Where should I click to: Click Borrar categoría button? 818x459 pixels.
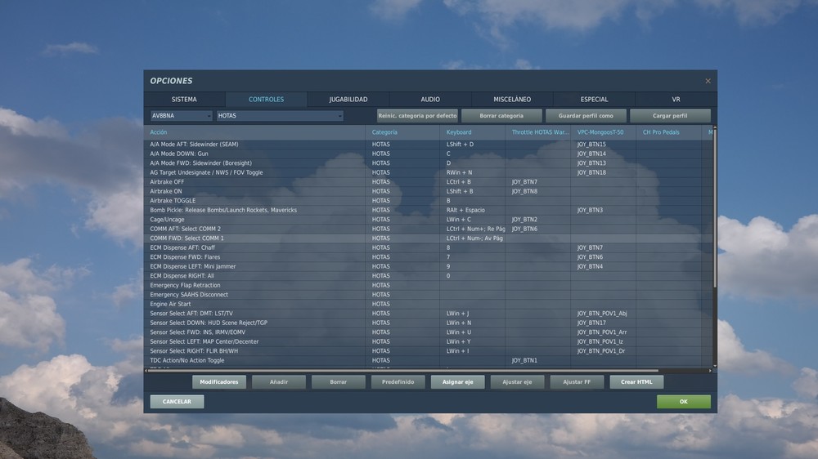(501, 116)
